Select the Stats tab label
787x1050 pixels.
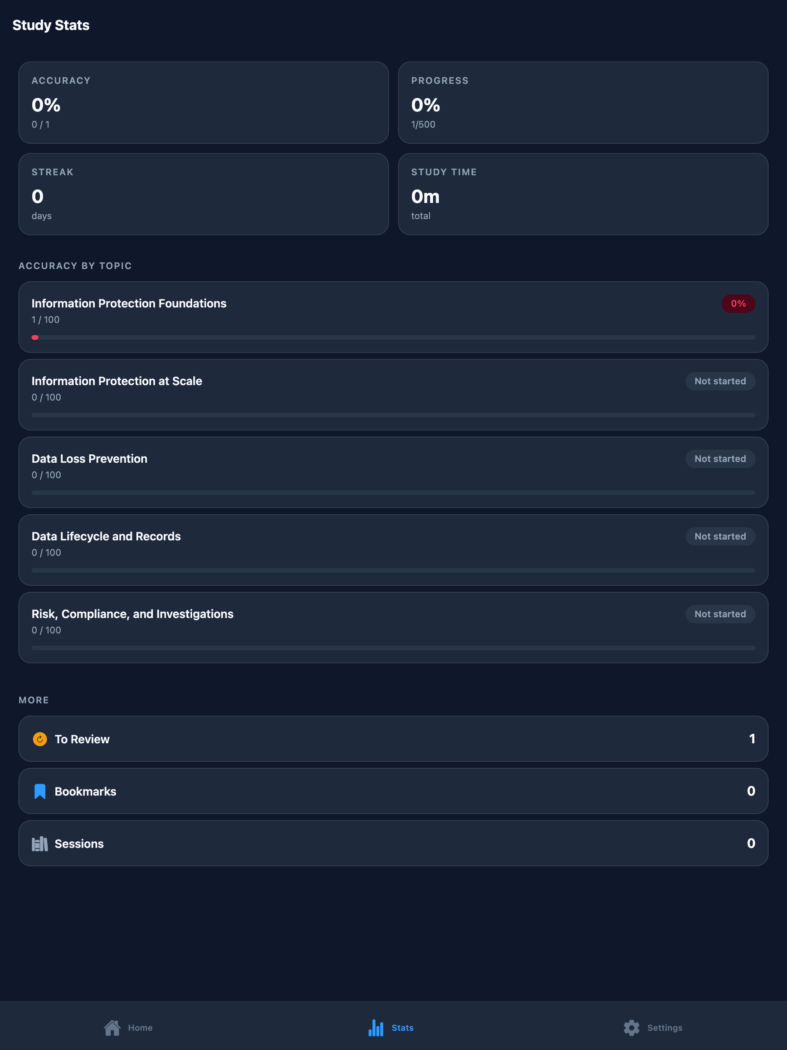coord(402,1028)
